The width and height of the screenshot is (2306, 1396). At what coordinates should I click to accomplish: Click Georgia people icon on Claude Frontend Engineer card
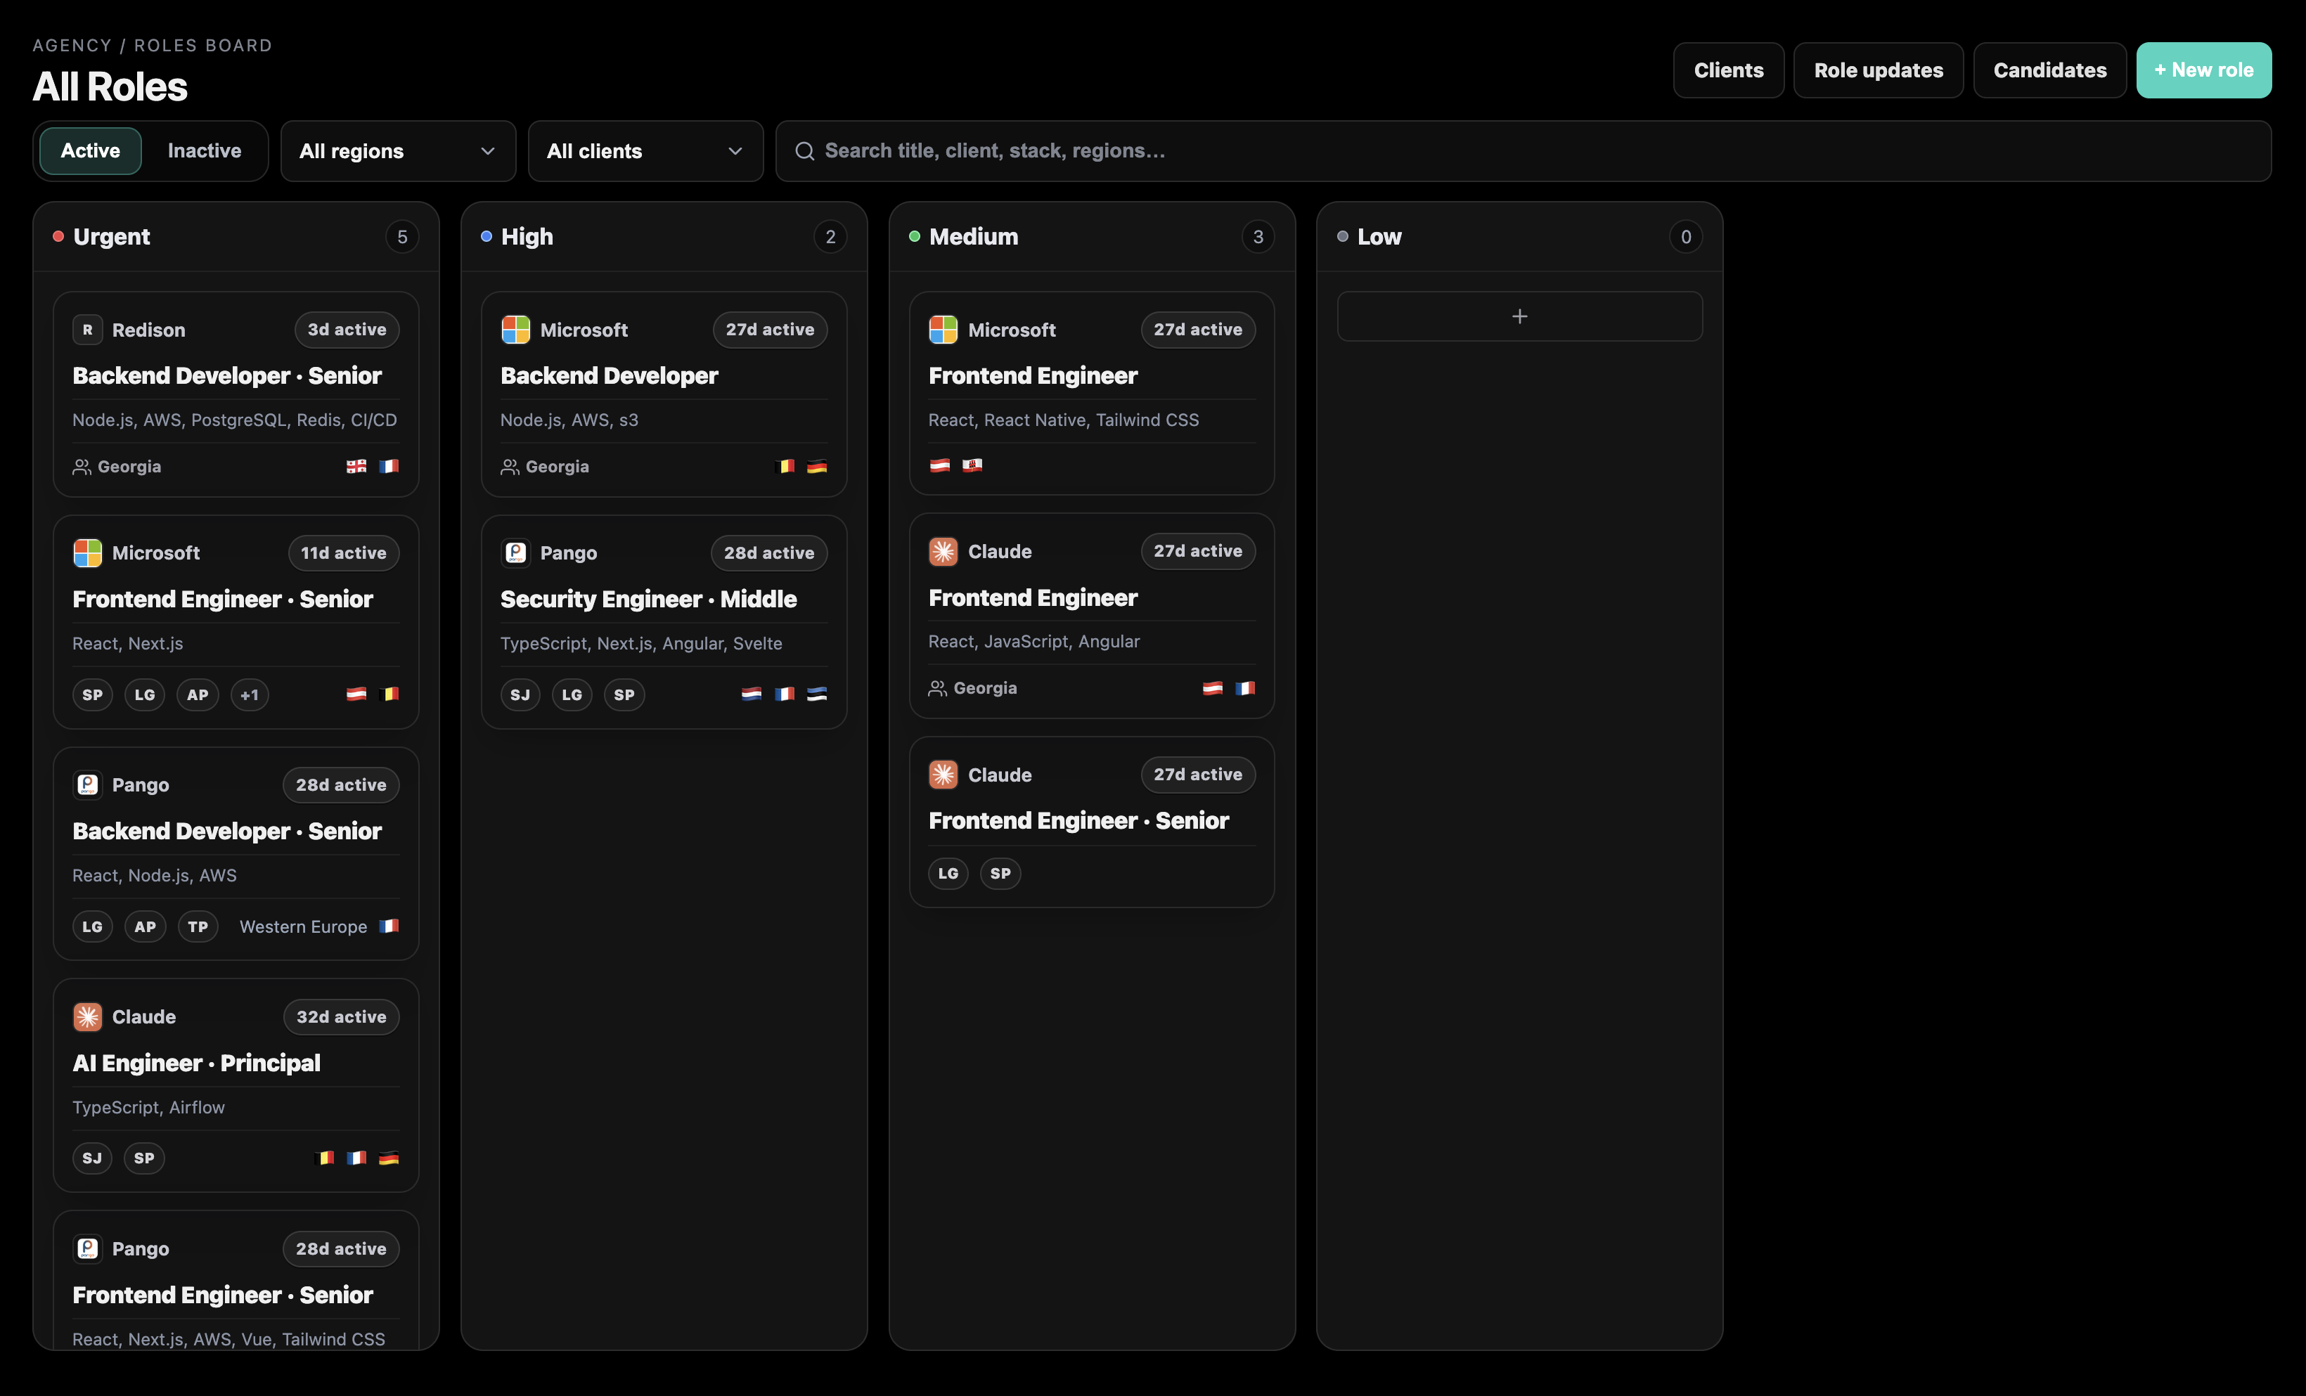(938, 689)
